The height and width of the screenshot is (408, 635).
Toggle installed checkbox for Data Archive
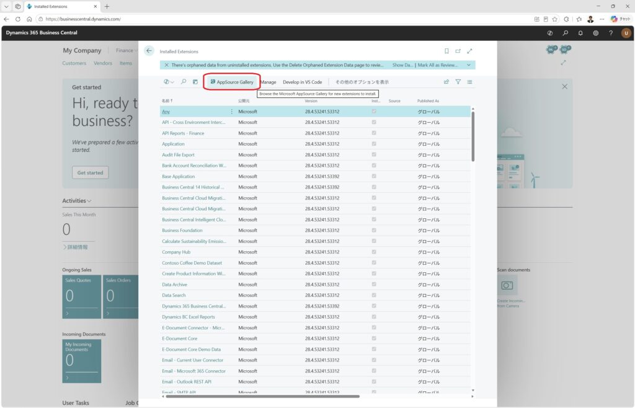point(374,284)
